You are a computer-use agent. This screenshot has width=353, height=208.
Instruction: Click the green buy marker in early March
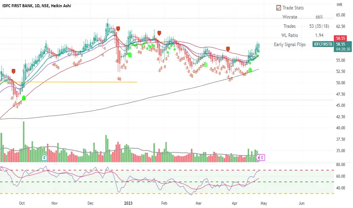click(206, 65)
